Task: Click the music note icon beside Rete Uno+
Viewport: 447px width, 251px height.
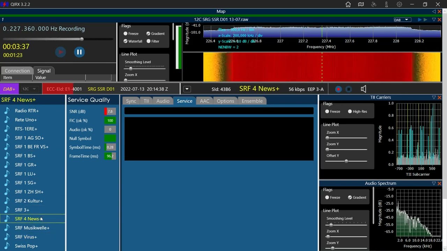Action: point(7,120)
